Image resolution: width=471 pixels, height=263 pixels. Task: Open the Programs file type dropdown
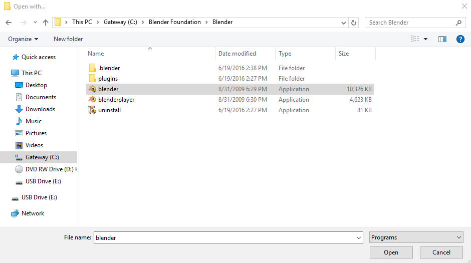tap(416, 237)
